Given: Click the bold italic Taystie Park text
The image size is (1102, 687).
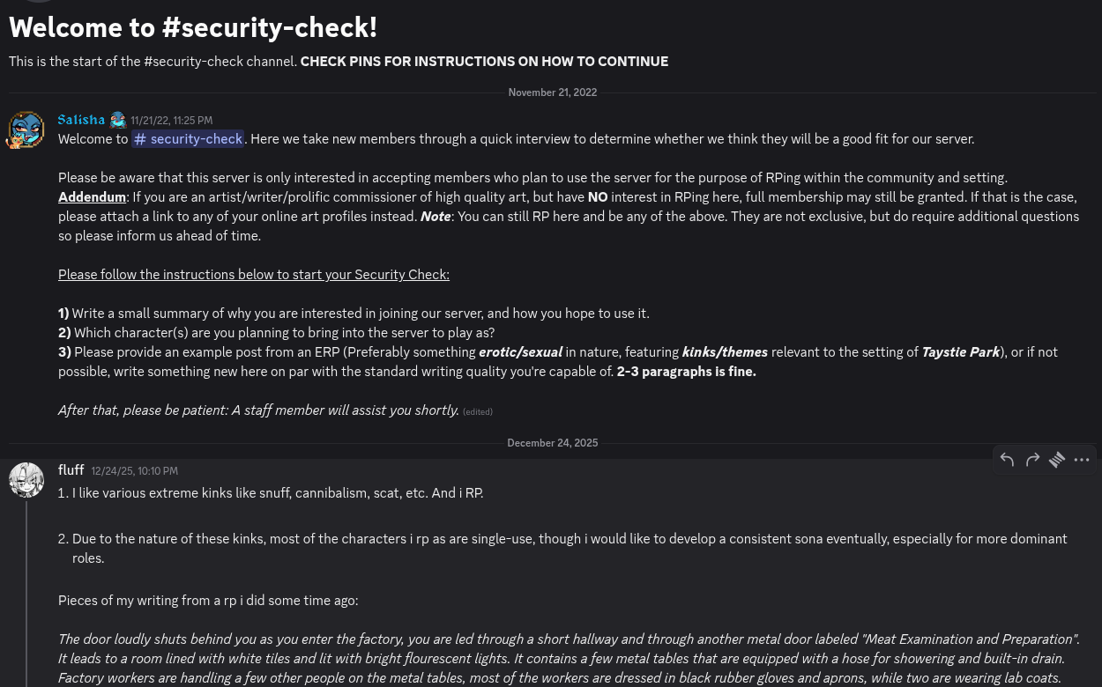Looking at the screenshot, I should [x=961, y=352].
